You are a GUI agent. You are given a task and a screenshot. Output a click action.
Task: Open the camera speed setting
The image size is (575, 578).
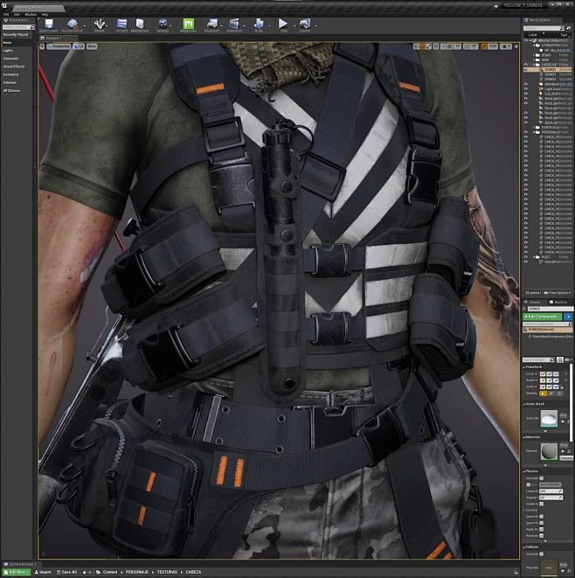point(506,46)
